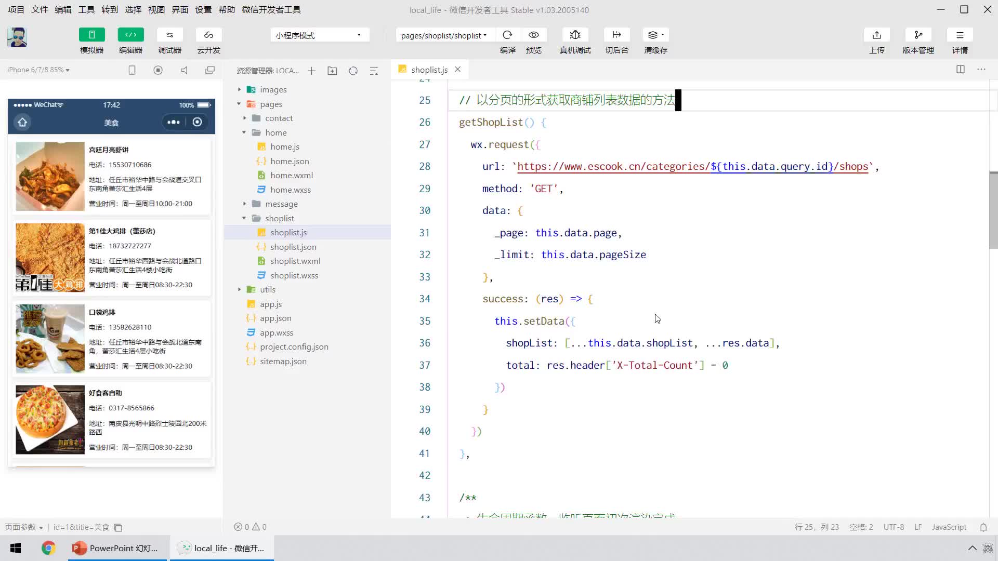998x561 pixels.
Task: Toggle the editor panel button
Action: pyautogui.click(x=130, y=35)
